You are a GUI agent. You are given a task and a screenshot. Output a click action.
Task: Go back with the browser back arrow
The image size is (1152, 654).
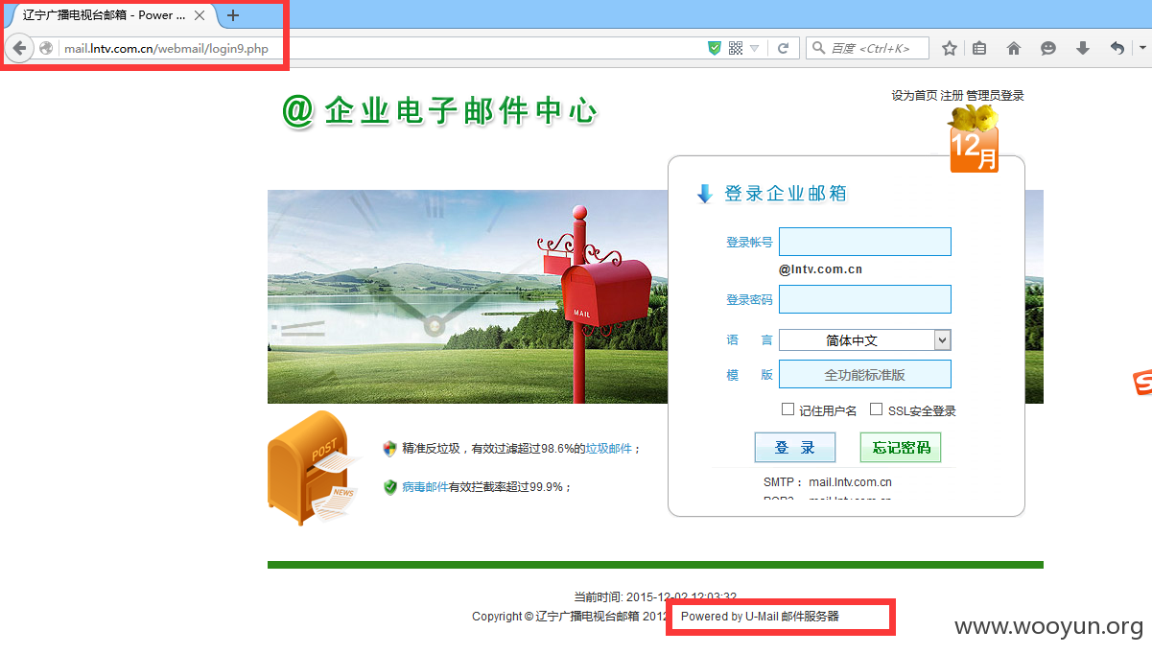coord(19,48)
